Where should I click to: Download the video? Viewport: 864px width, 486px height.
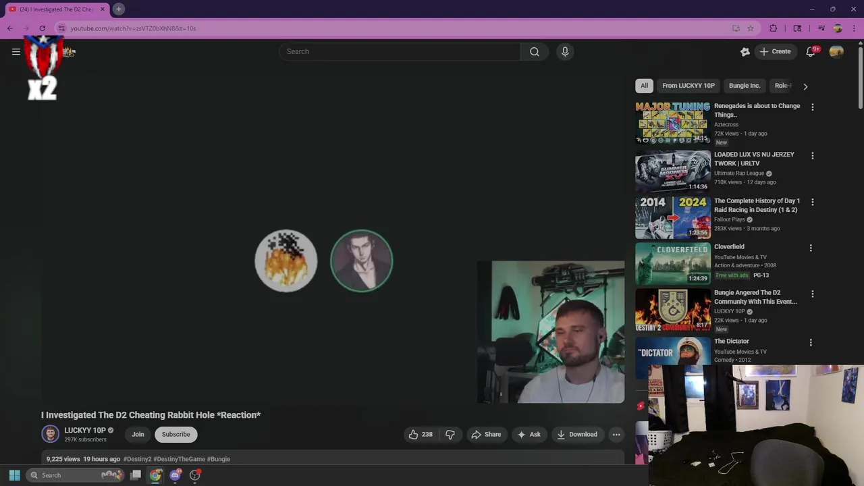tap(577, 435)
